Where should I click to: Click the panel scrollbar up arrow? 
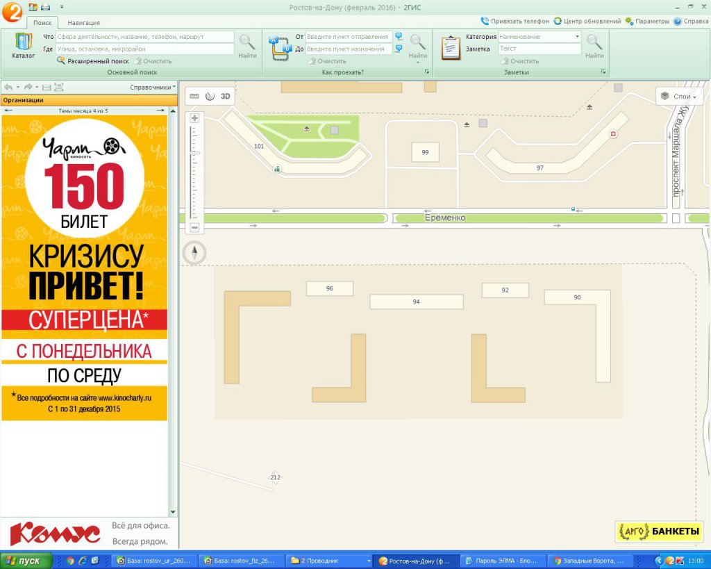point(173,110)
